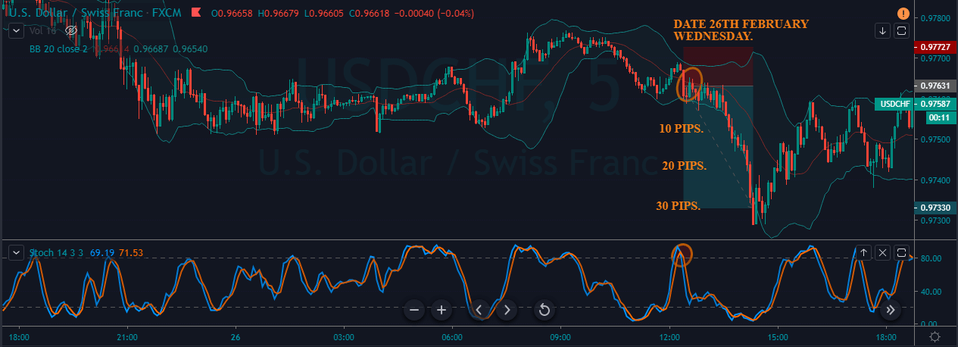Screen dimensions: 958x347
Task: Click the Stoch 14 3 3 indicator label
Action: coord(55,252)
